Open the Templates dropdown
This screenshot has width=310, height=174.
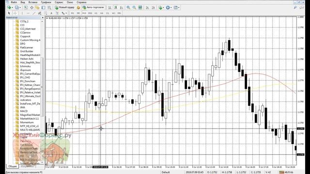176,8
